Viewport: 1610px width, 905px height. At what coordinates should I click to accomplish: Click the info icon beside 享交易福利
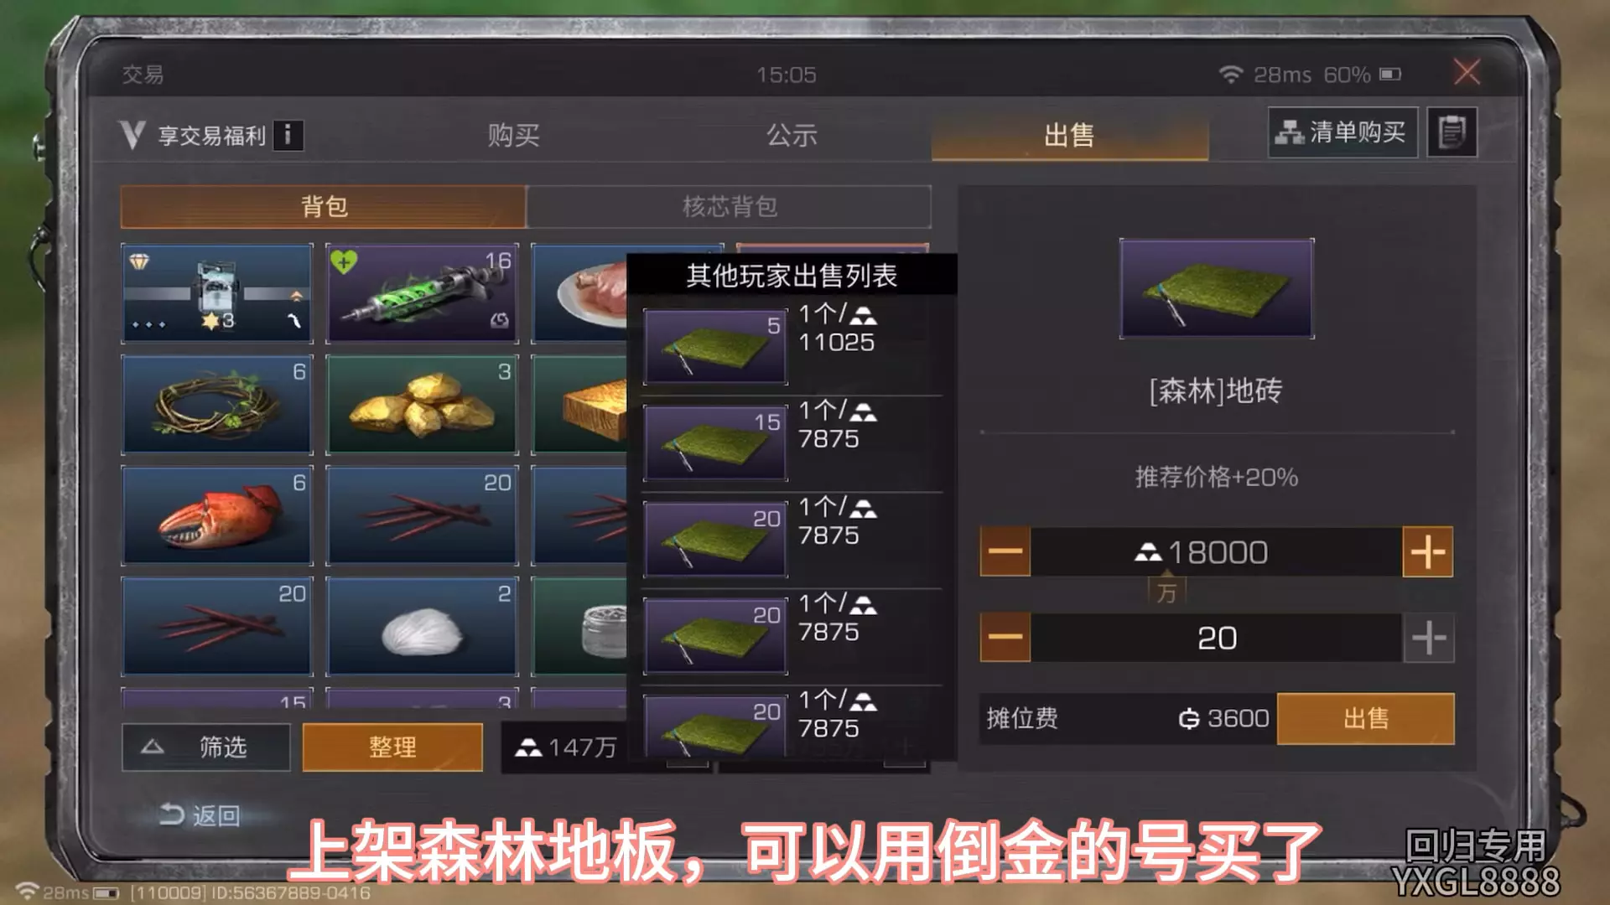pyautogui.click(x=288, y=135)
